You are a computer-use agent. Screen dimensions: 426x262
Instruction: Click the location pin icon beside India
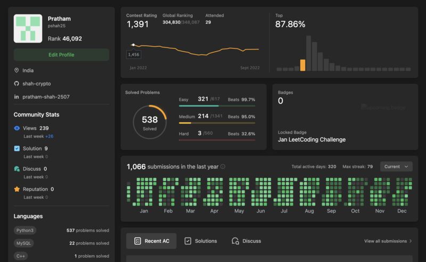tap(17, 70)
